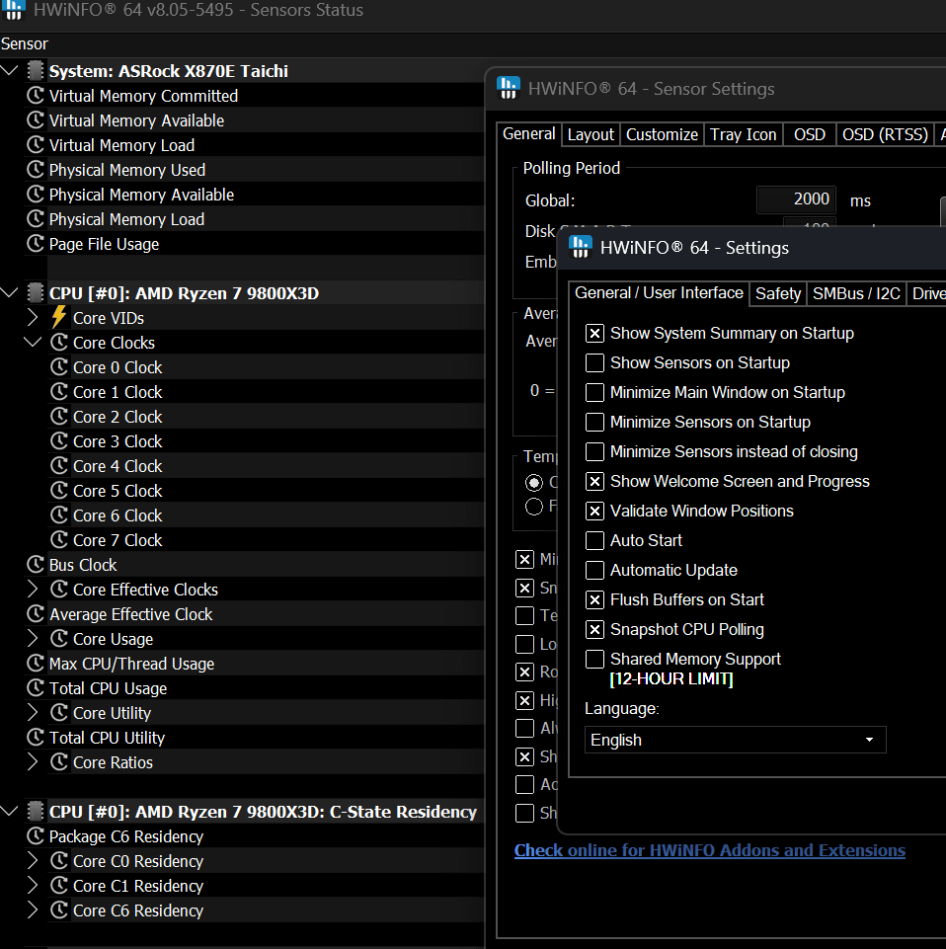The height and width of the screenshot is (949, 946).
Task: Enable Minimize Sensors instead of closing
Action: 595,452
